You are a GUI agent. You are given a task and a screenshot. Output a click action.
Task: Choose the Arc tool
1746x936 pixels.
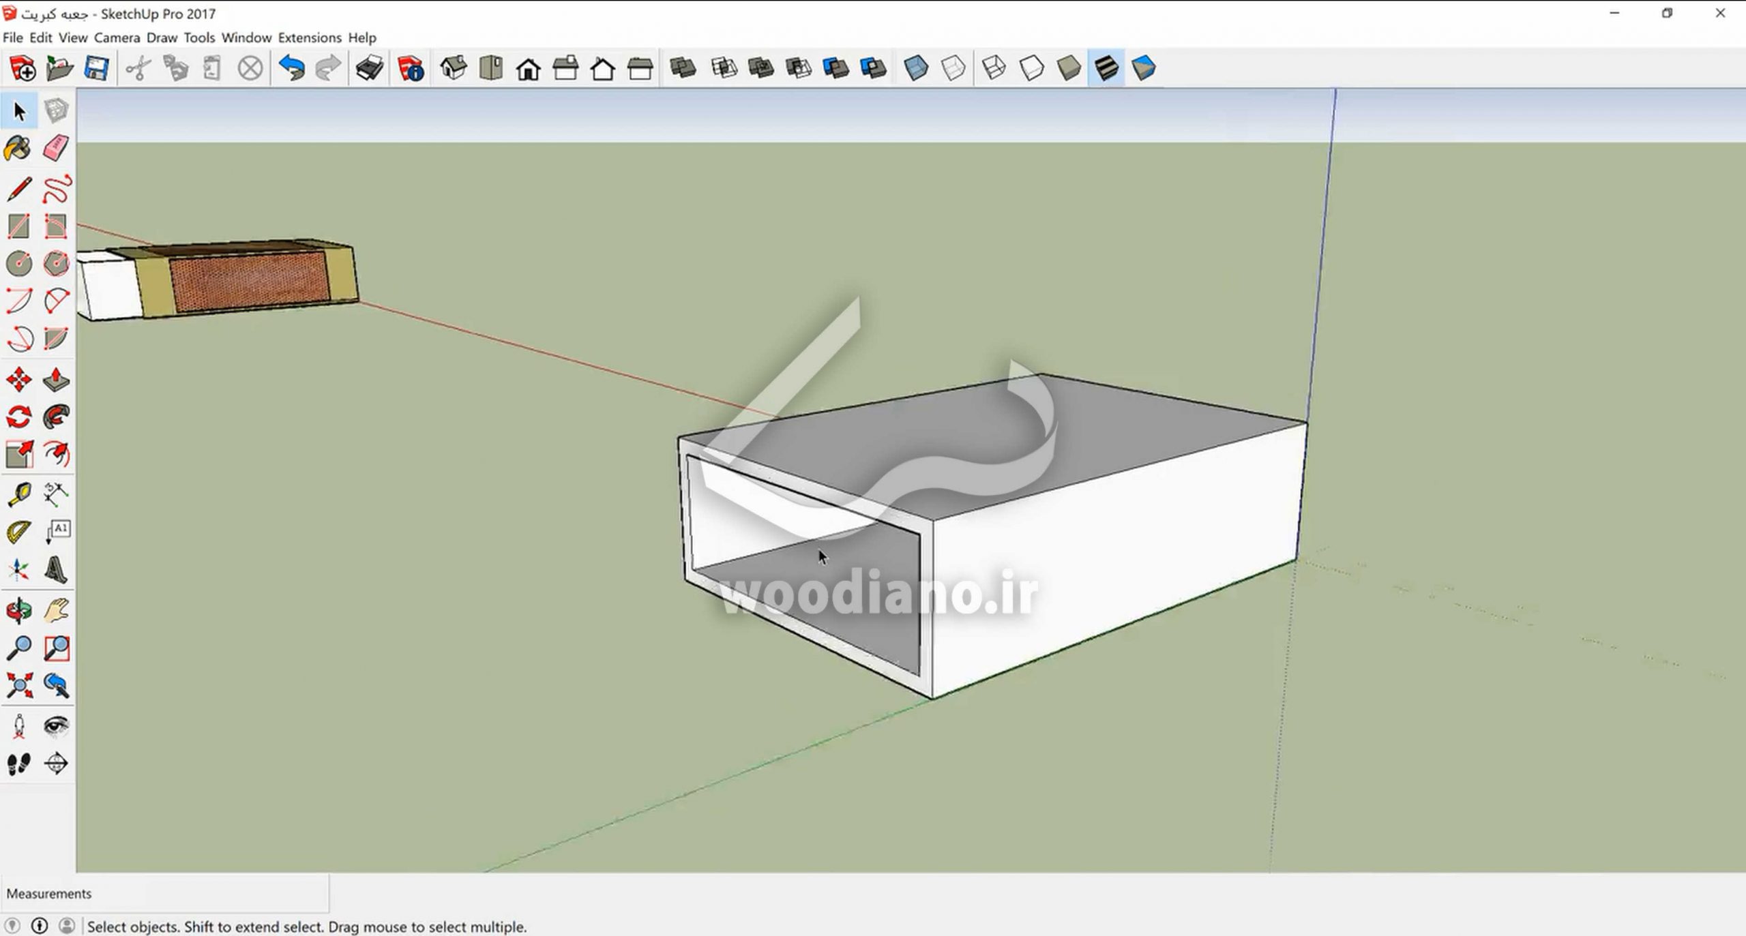[18, 301]
